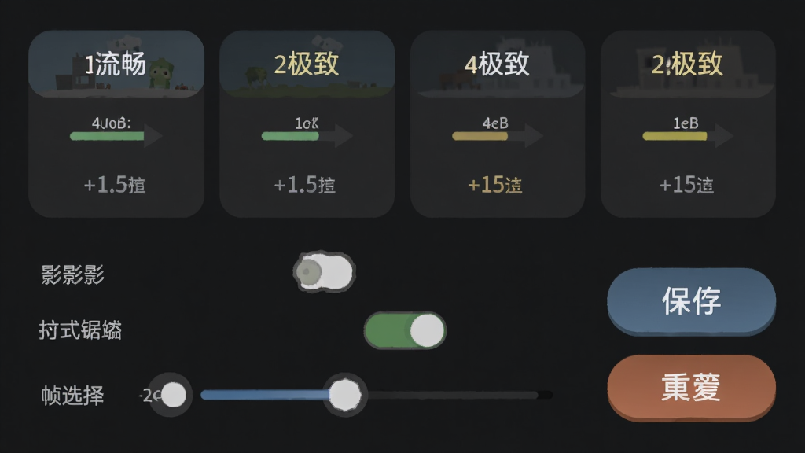Viewport: 805px width, 453px height.
Task: Click the frame slider's center handle
Action: [x=345, y=395]
